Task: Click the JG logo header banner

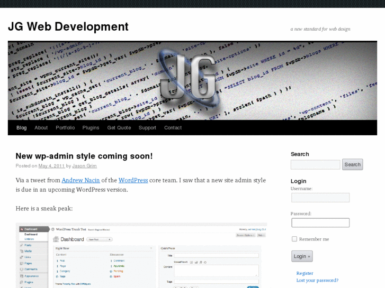Action: pos(192,80)
